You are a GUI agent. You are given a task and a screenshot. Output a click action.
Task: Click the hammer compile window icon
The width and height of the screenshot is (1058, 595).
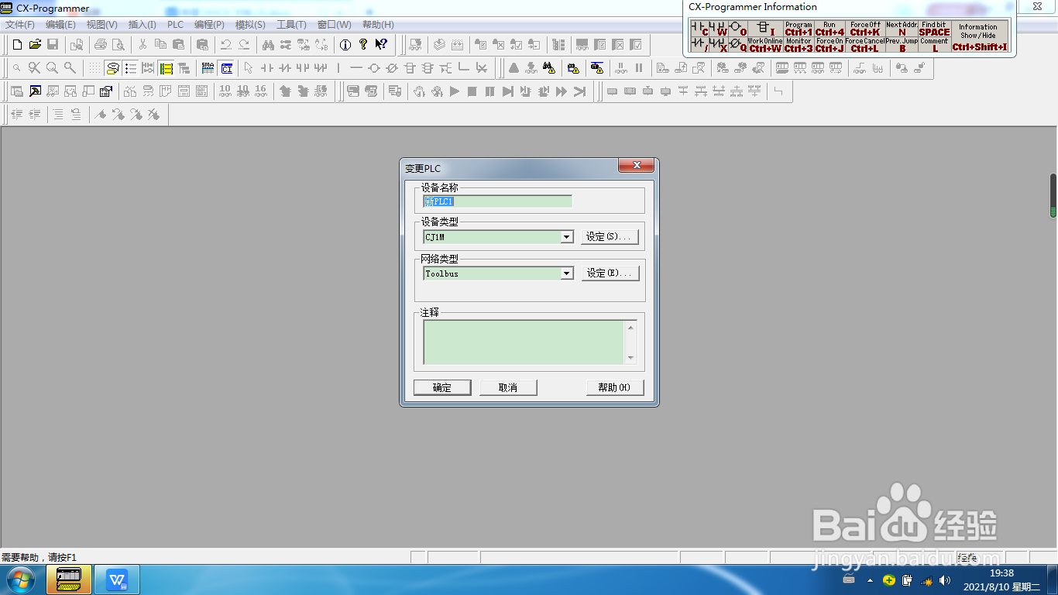(36, 91)
